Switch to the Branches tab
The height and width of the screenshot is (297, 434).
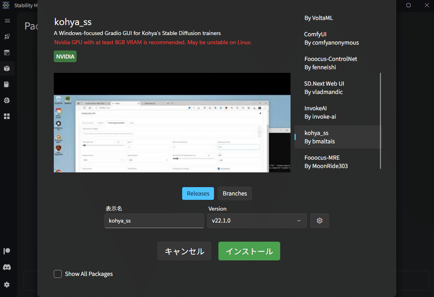coord(235,193)
